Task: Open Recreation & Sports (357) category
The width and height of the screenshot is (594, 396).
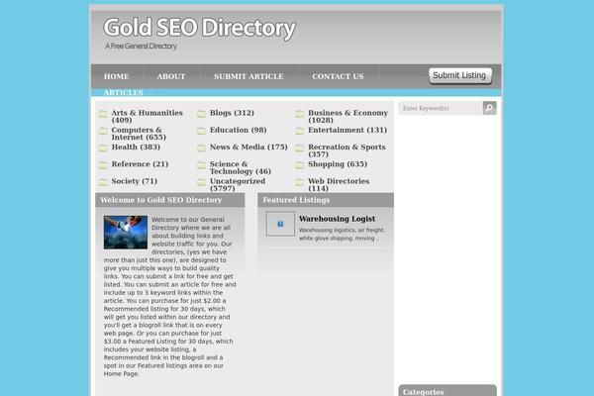Action: coord(346,150)
